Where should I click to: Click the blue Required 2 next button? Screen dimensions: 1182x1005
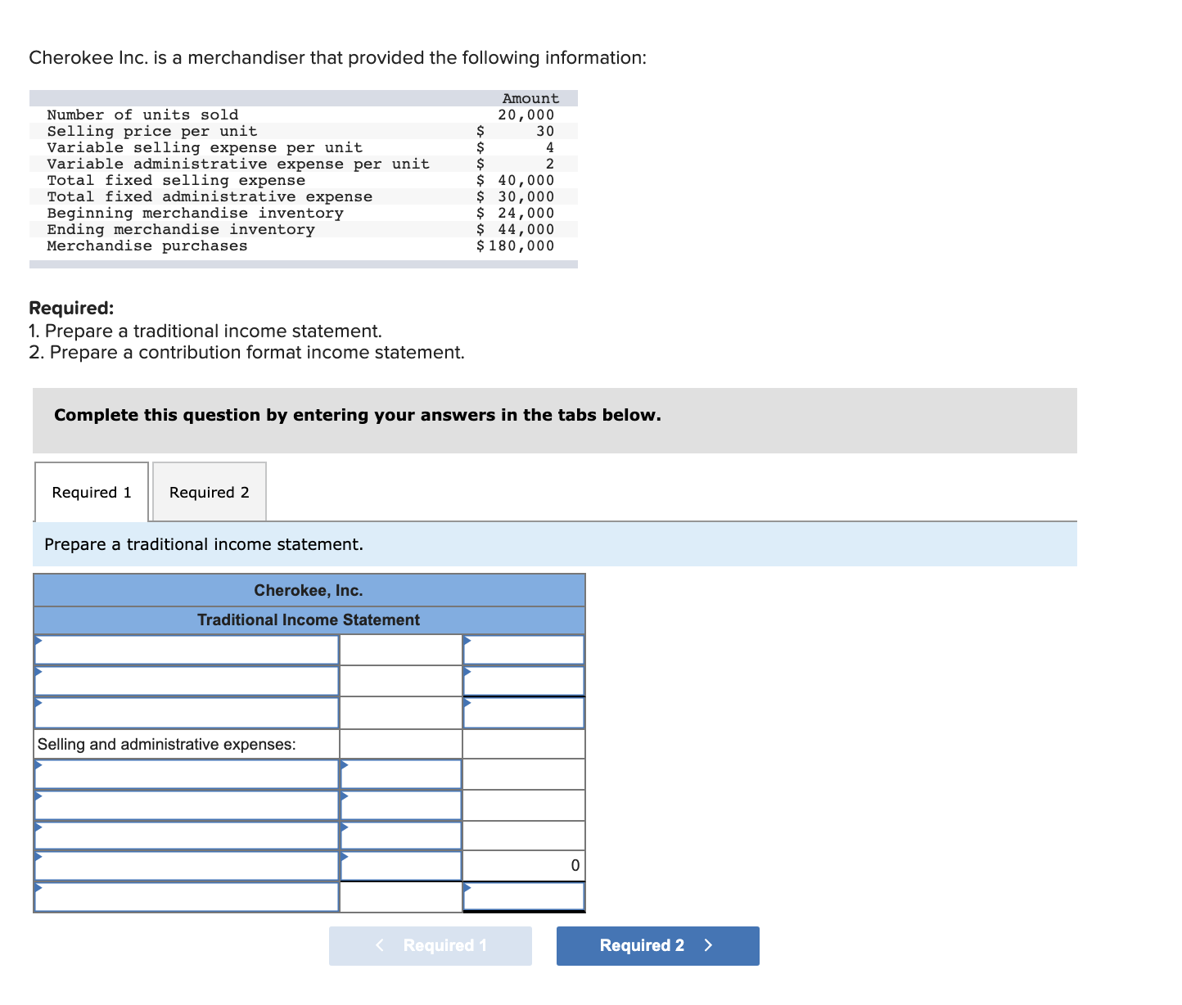(658, 945)
